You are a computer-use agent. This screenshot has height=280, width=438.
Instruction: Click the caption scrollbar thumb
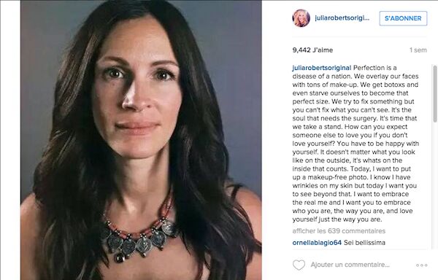[434, 93]
